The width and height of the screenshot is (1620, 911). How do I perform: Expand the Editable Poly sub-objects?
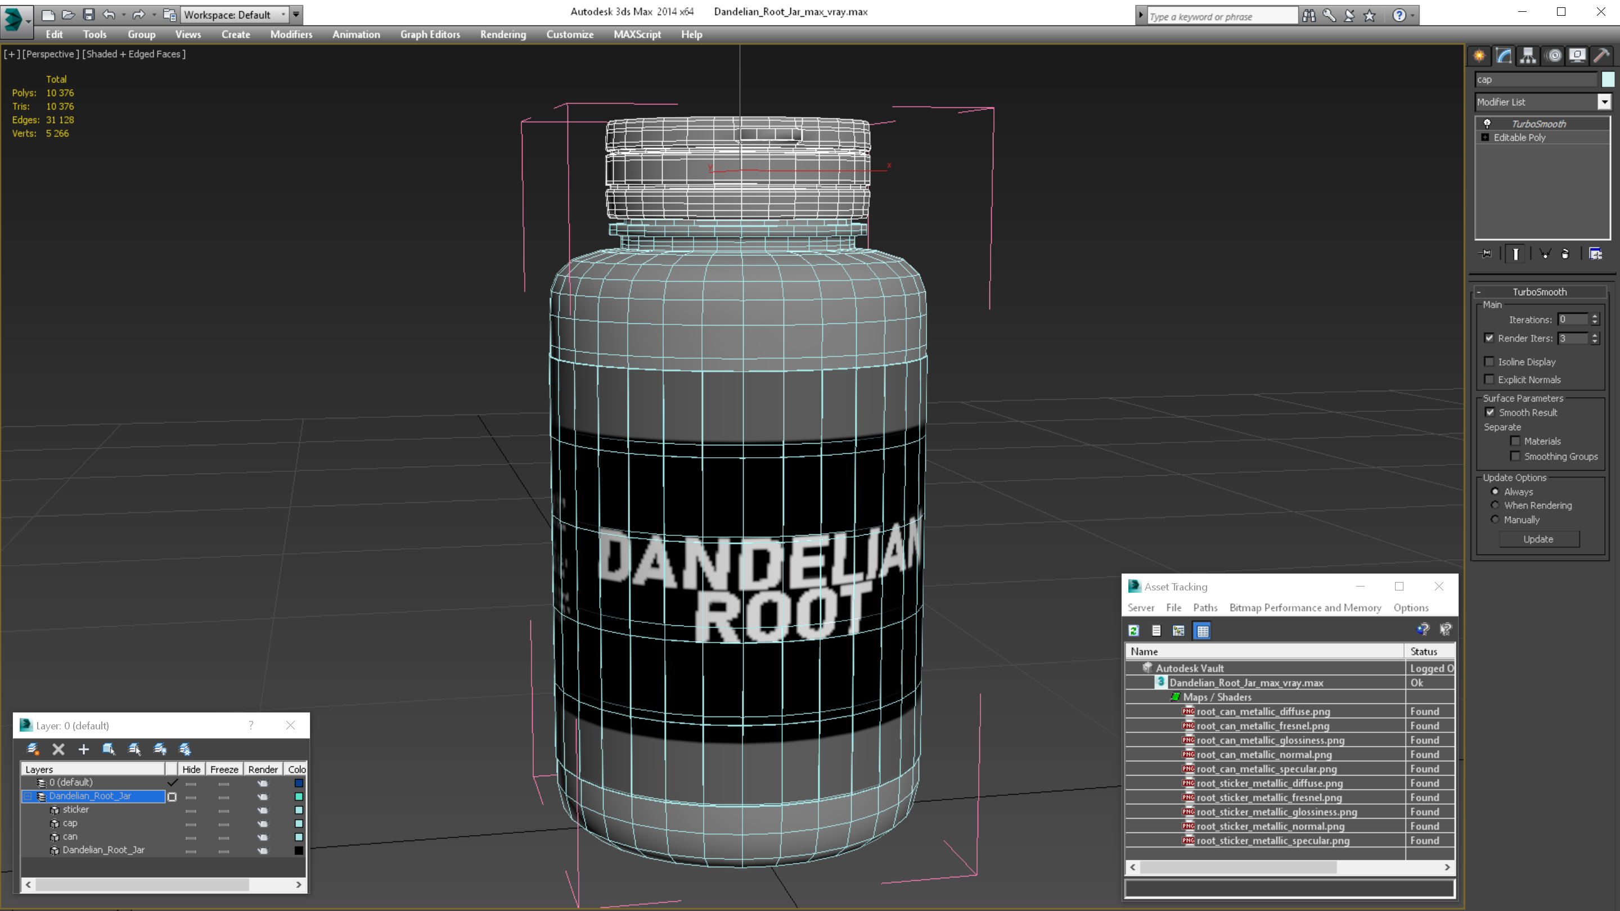click(x=1485, y=138)
